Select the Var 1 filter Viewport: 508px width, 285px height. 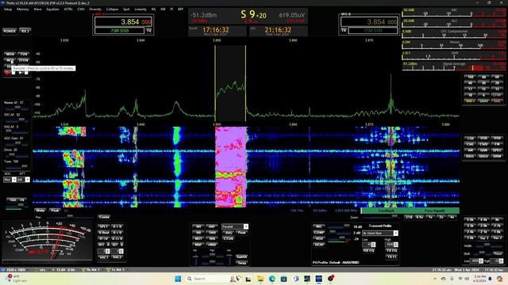click(x=483, y=237)
